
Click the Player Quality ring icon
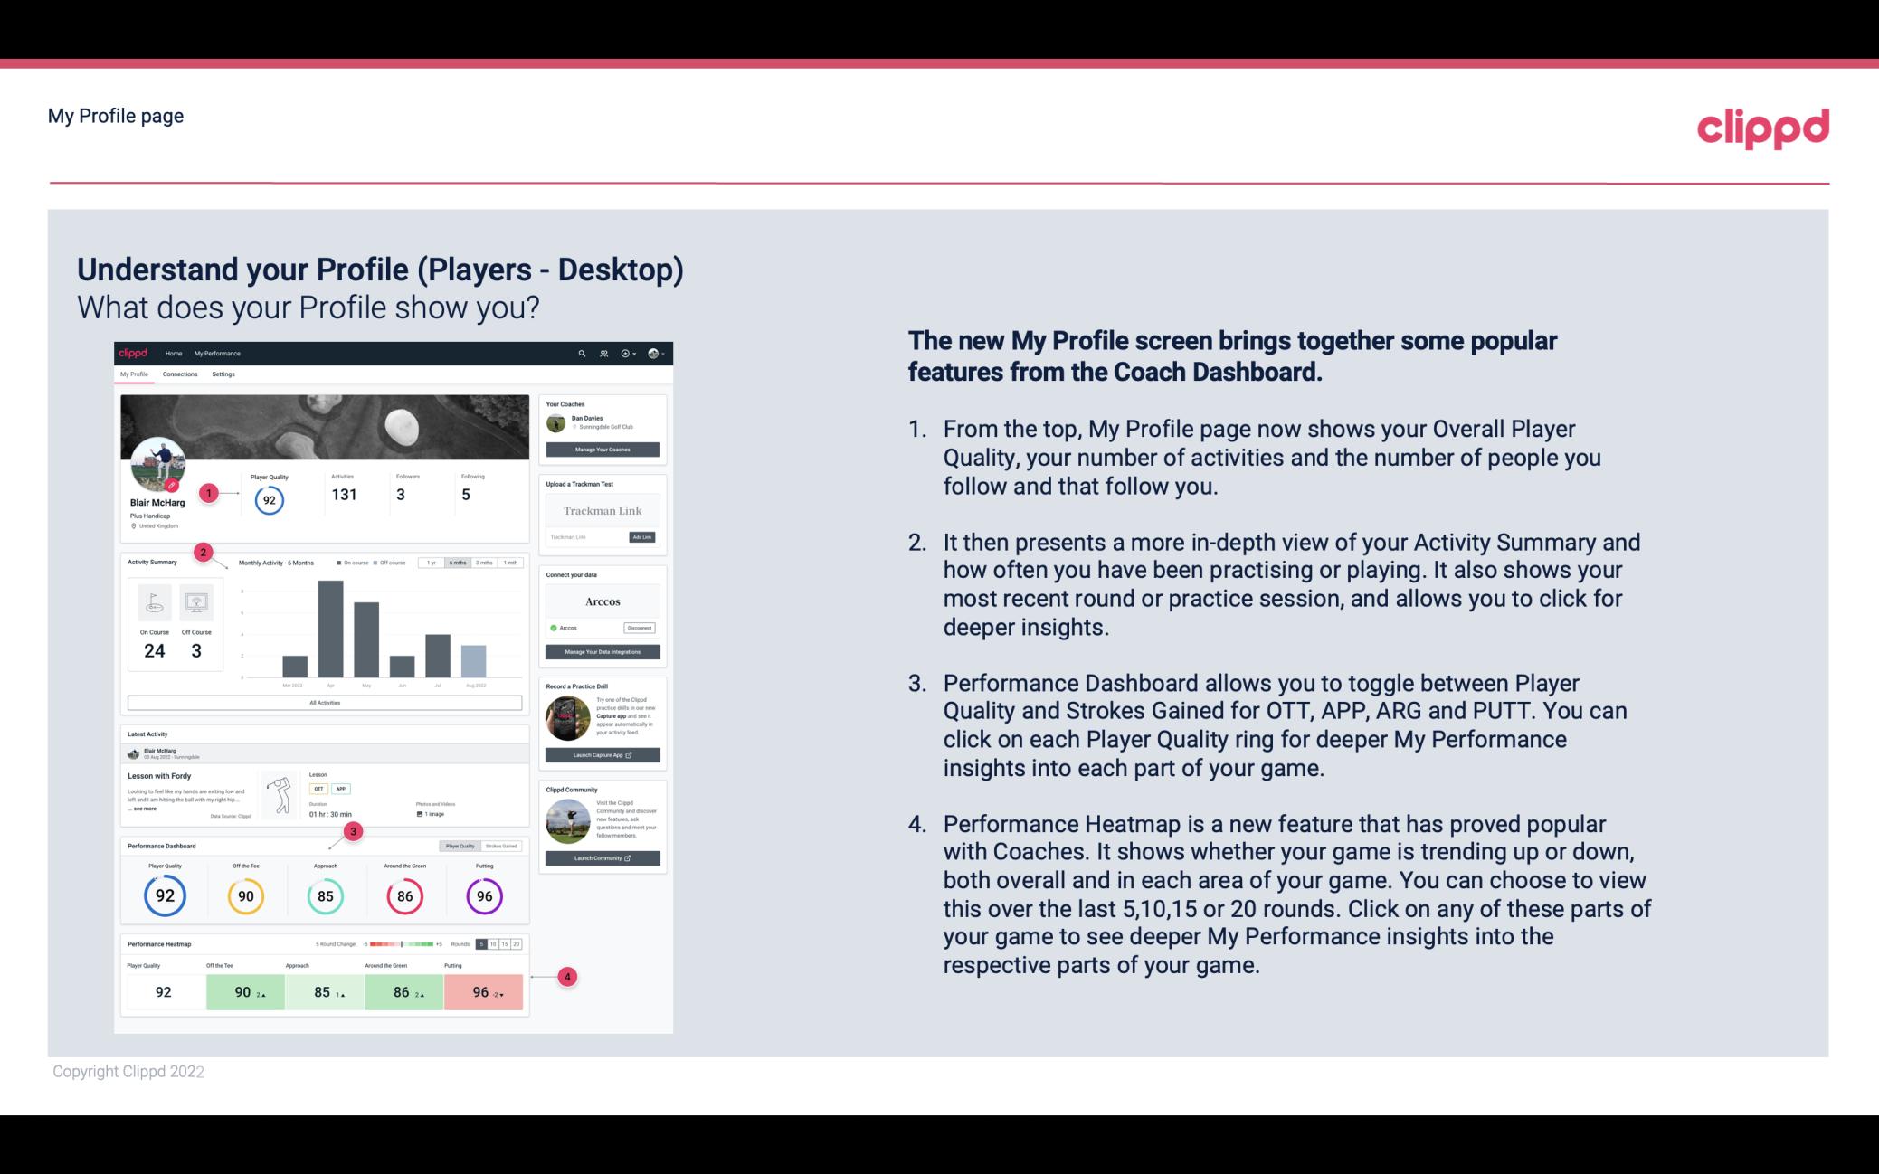click(165, 895)
